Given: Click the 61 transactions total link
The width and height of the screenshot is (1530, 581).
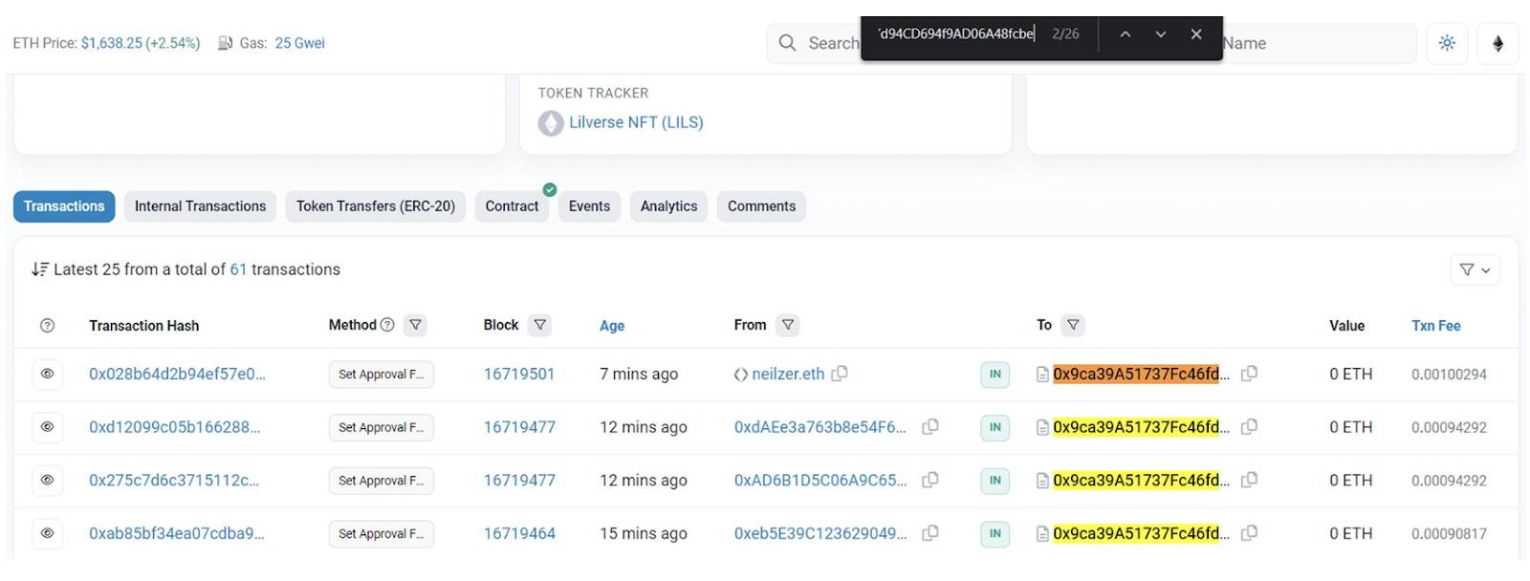Looking at the screenshot, I should click(238, 269).
